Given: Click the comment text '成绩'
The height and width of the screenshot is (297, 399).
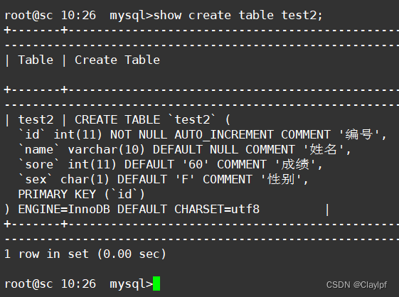Looking at the screenshot, I should 295,165.
